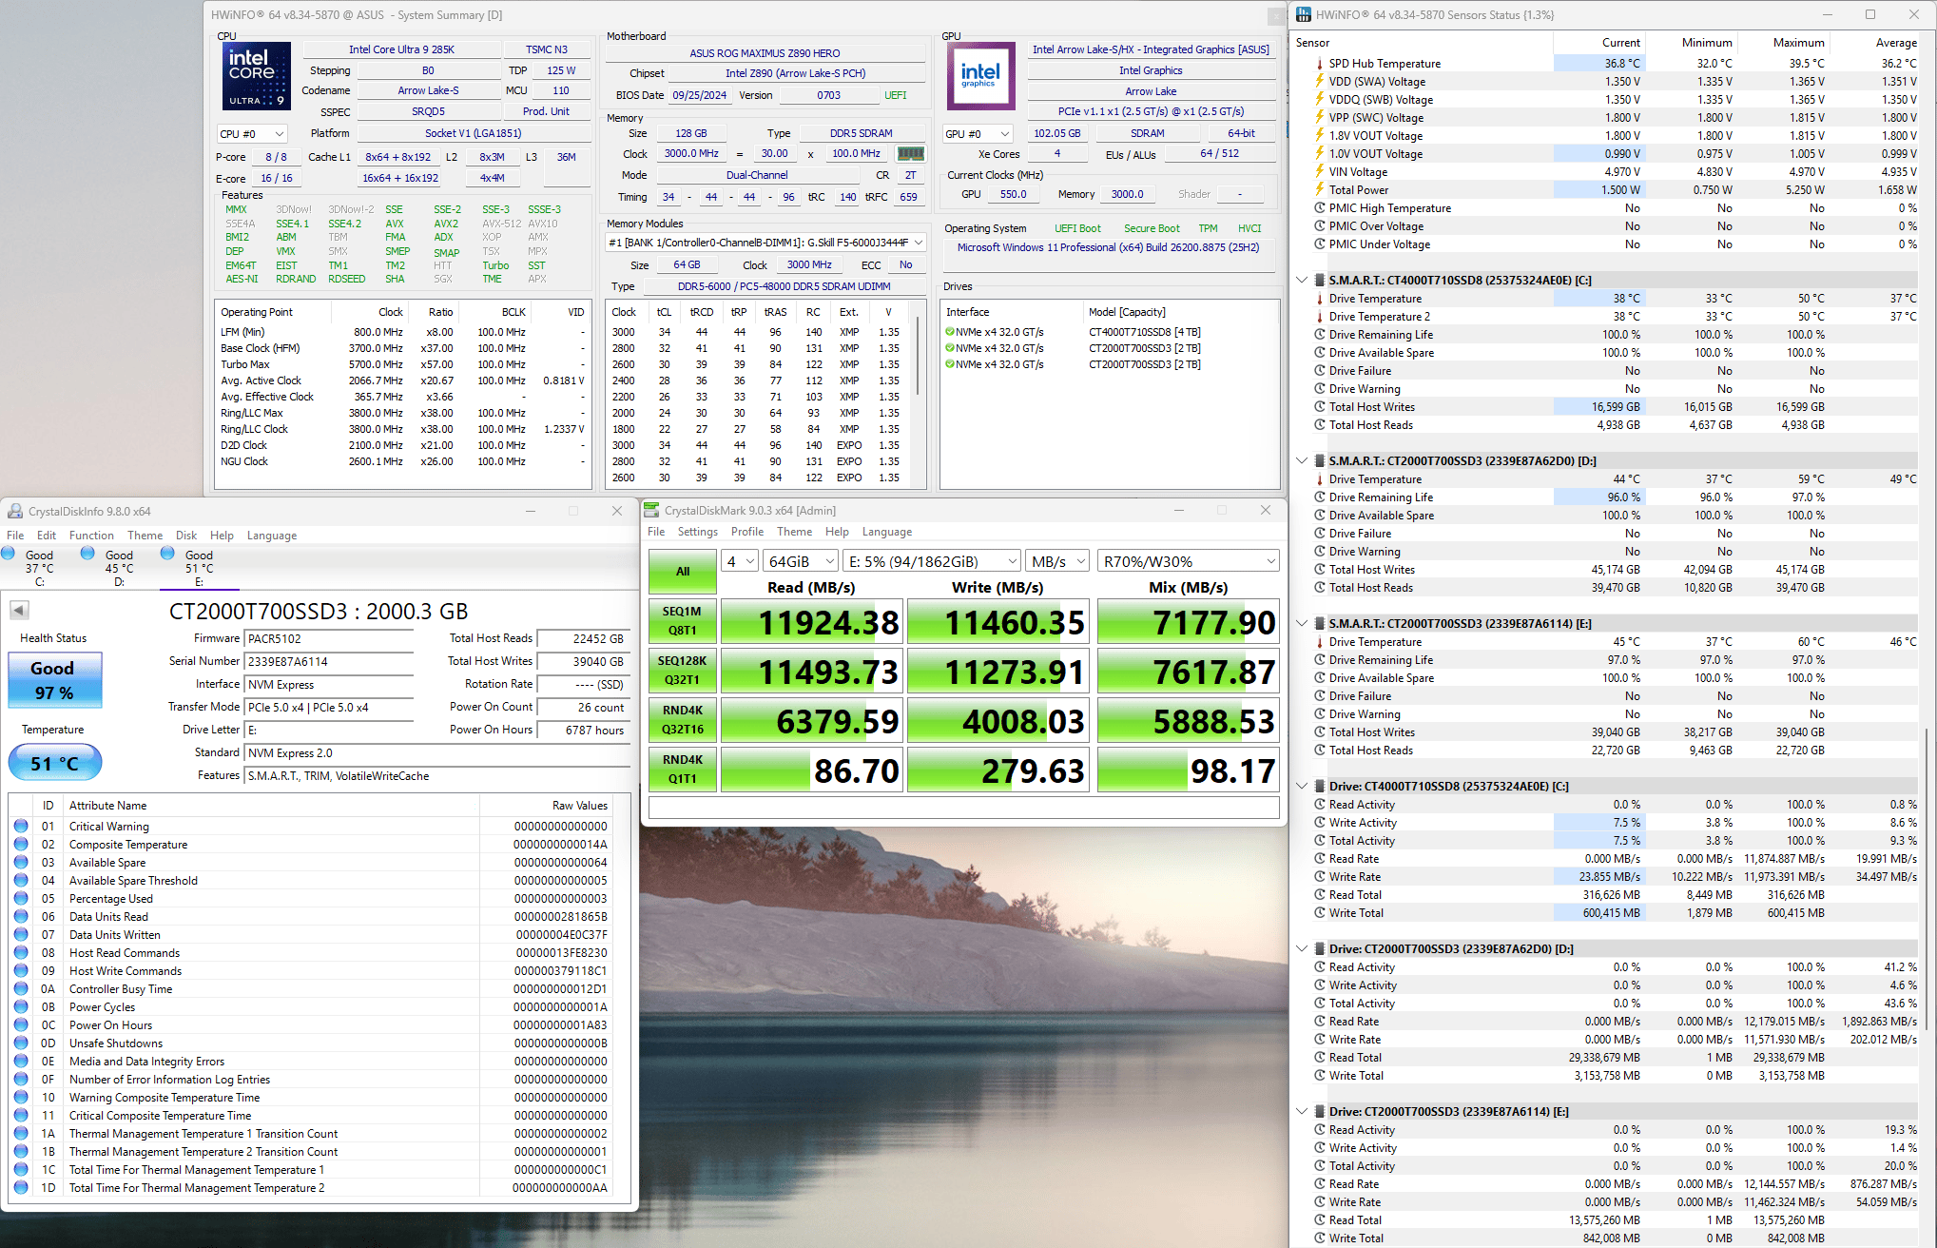Click status dot for Percentage Used attribute
The image size is (1937, 1248).
point(21,899)
